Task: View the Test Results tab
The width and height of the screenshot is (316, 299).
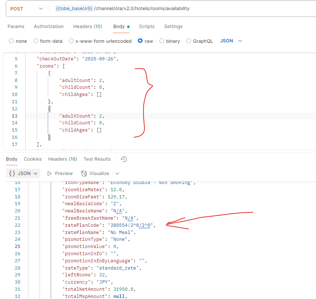Action: 97,159
